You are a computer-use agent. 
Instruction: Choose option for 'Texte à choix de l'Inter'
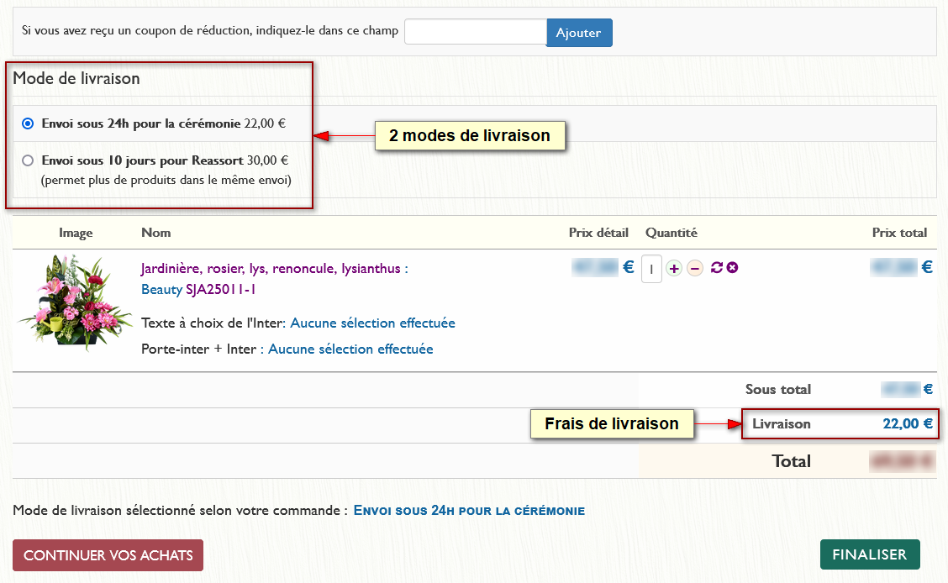tap(372, 323)
